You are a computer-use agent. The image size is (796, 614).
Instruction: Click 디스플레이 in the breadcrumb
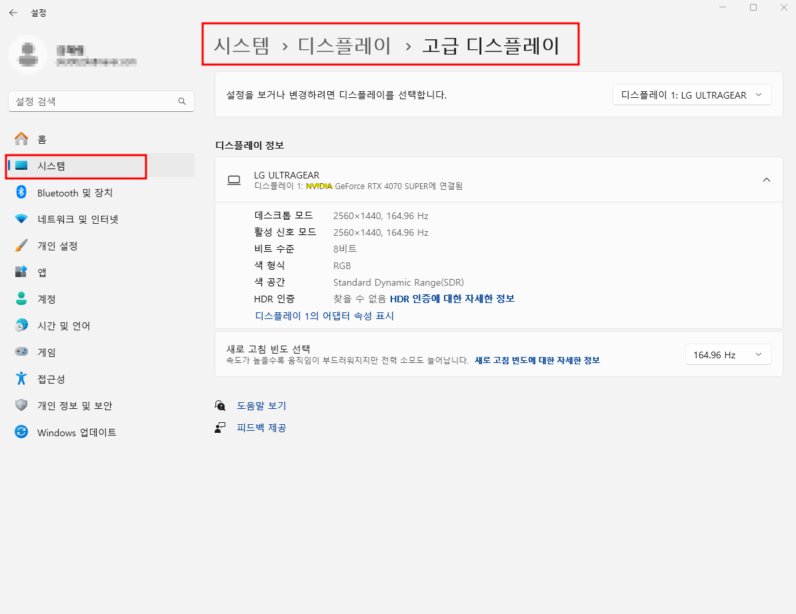(x=344, y=46)
